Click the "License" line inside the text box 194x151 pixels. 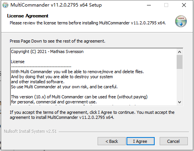(18, 62)
